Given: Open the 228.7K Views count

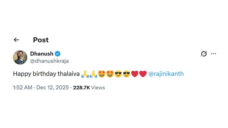Looking at the screenshot, I should [89, 88].
